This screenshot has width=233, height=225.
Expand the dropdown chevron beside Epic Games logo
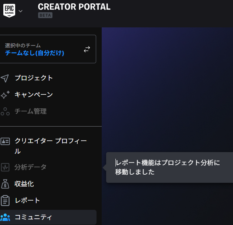tap(20, 11)
